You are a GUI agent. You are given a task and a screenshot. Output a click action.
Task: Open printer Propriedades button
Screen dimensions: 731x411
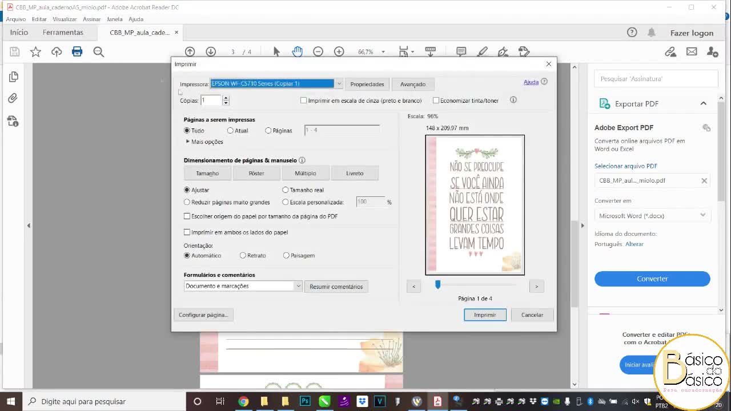click(367, 84)
